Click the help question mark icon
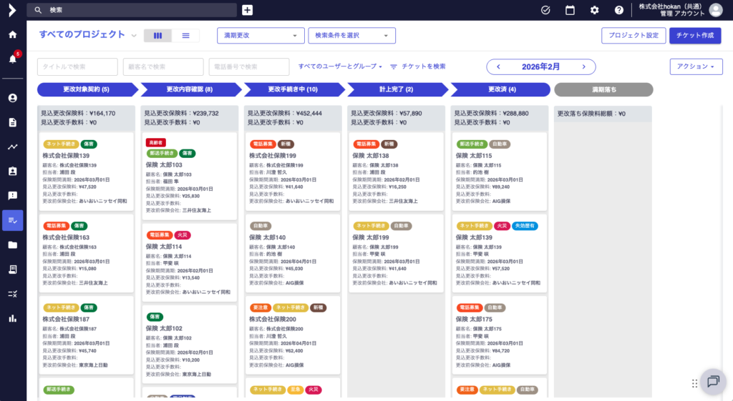The image size is (733, 401). 618,10
